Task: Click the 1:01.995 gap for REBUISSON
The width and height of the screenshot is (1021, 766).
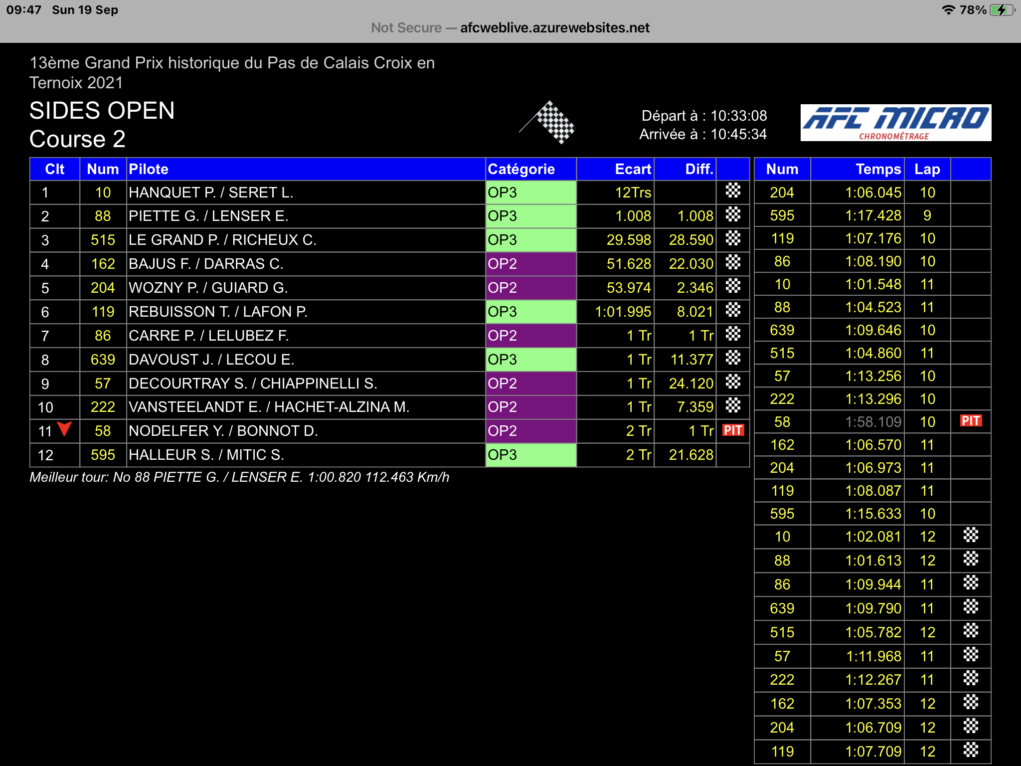Action: pyautogui.click(x=623, y=312)
